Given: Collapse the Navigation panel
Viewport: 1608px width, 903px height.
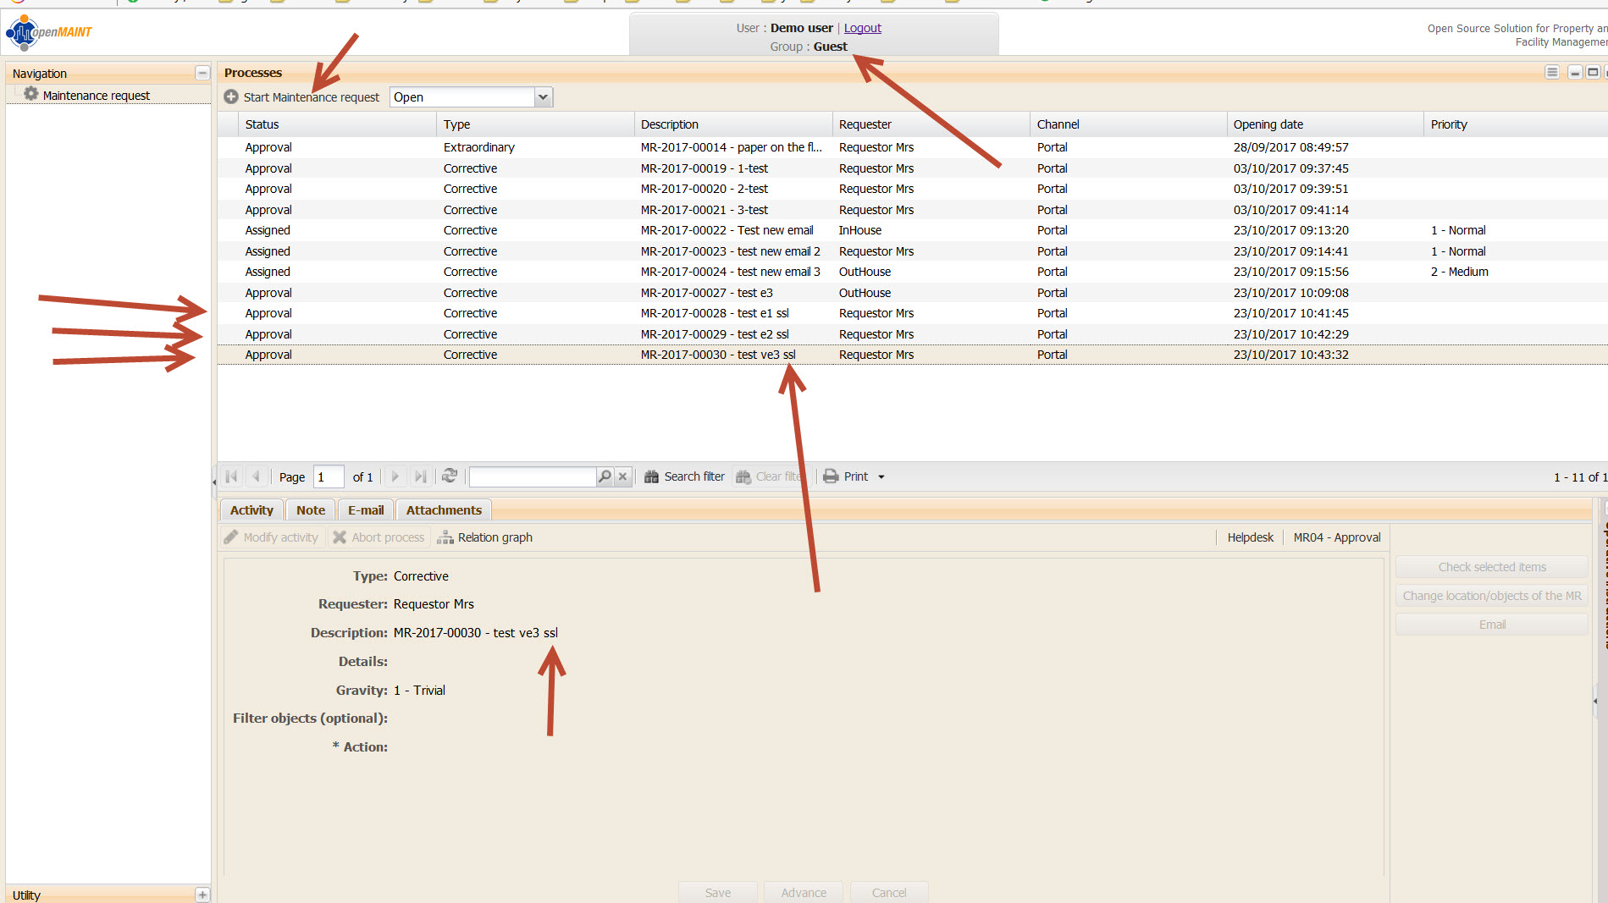Looking at the screenshot, I should pos(202,74).
